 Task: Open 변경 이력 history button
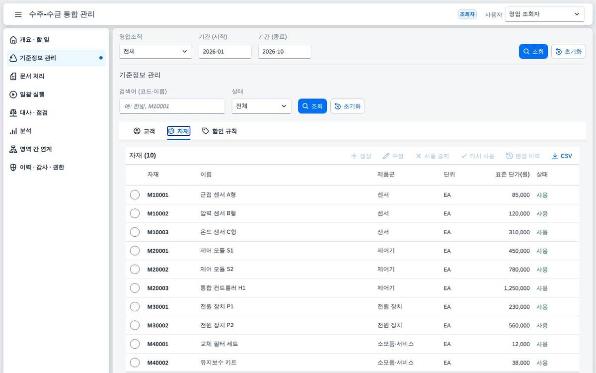pyautogui.click(x=523, y=156)
